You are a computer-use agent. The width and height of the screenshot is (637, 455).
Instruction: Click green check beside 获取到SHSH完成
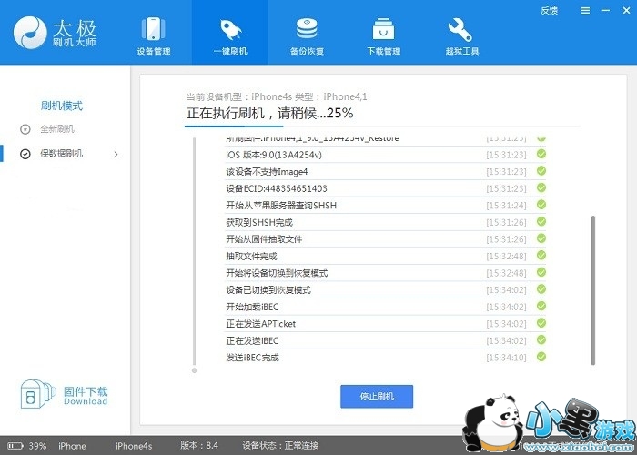tap(541, 222)
